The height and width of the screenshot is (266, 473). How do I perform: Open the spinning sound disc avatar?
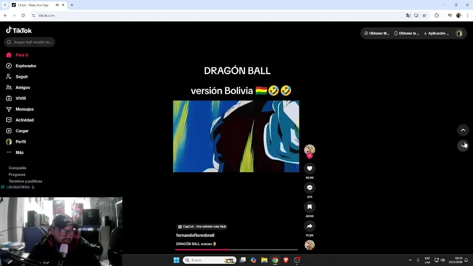(x=310, y=245)
